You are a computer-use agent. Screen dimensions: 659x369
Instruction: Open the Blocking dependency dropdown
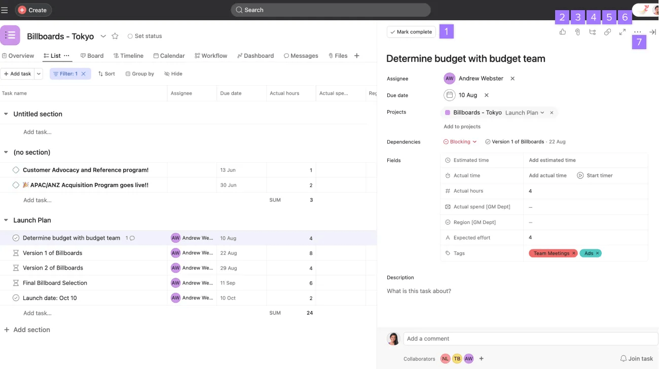click(x=459, y=141)
